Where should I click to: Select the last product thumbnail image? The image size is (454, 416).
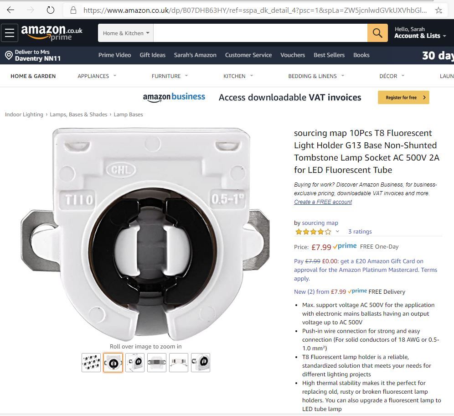tap(201, 363)
